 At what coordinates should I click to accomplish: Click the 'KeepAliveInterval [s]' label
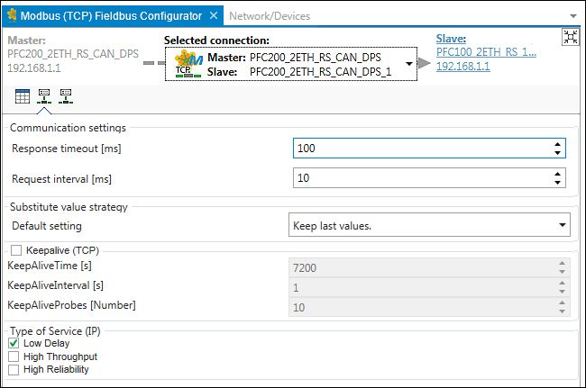(55, 285)
